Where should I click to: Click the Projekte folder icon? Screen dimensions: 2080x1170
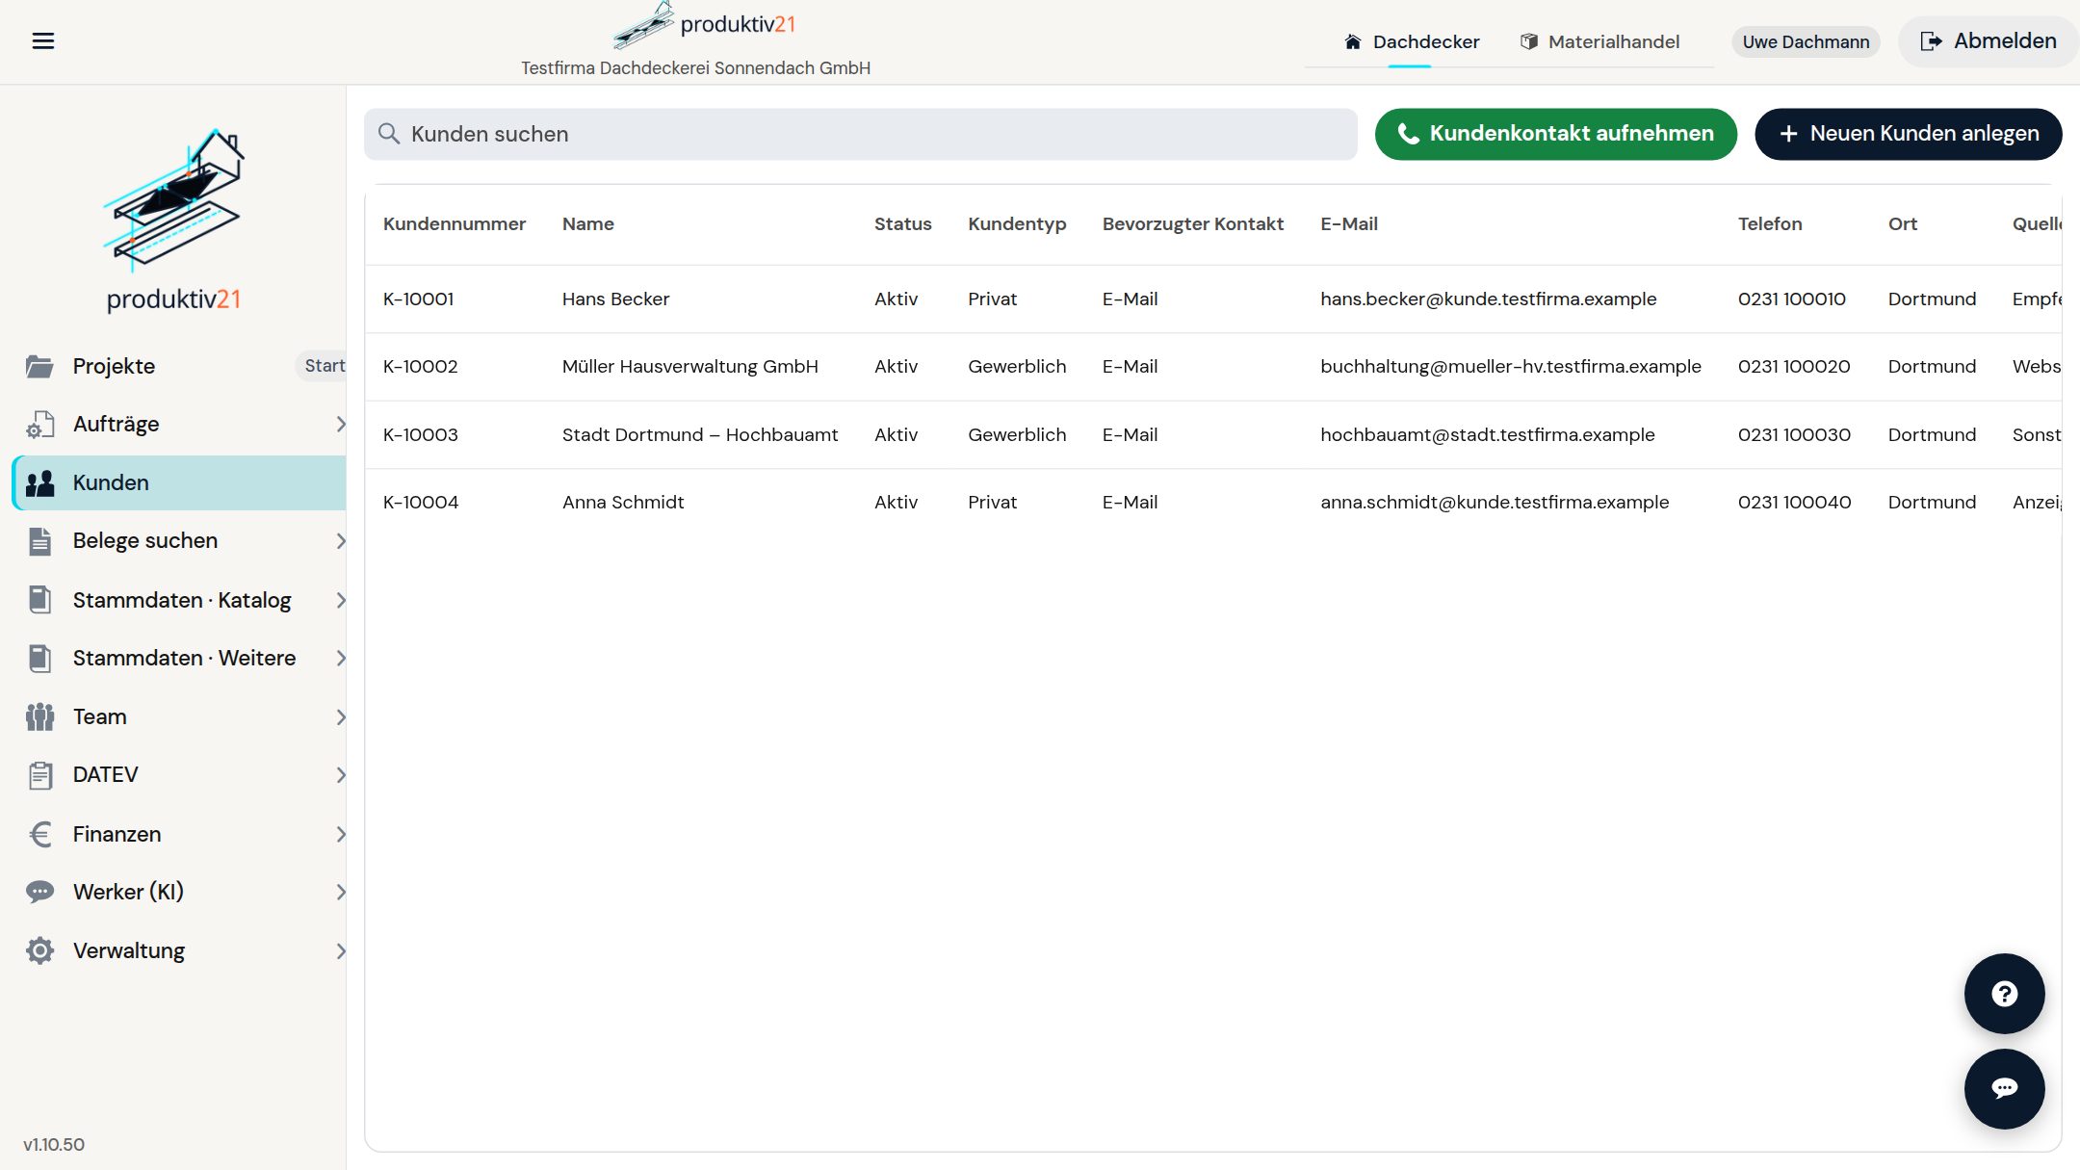39,366
